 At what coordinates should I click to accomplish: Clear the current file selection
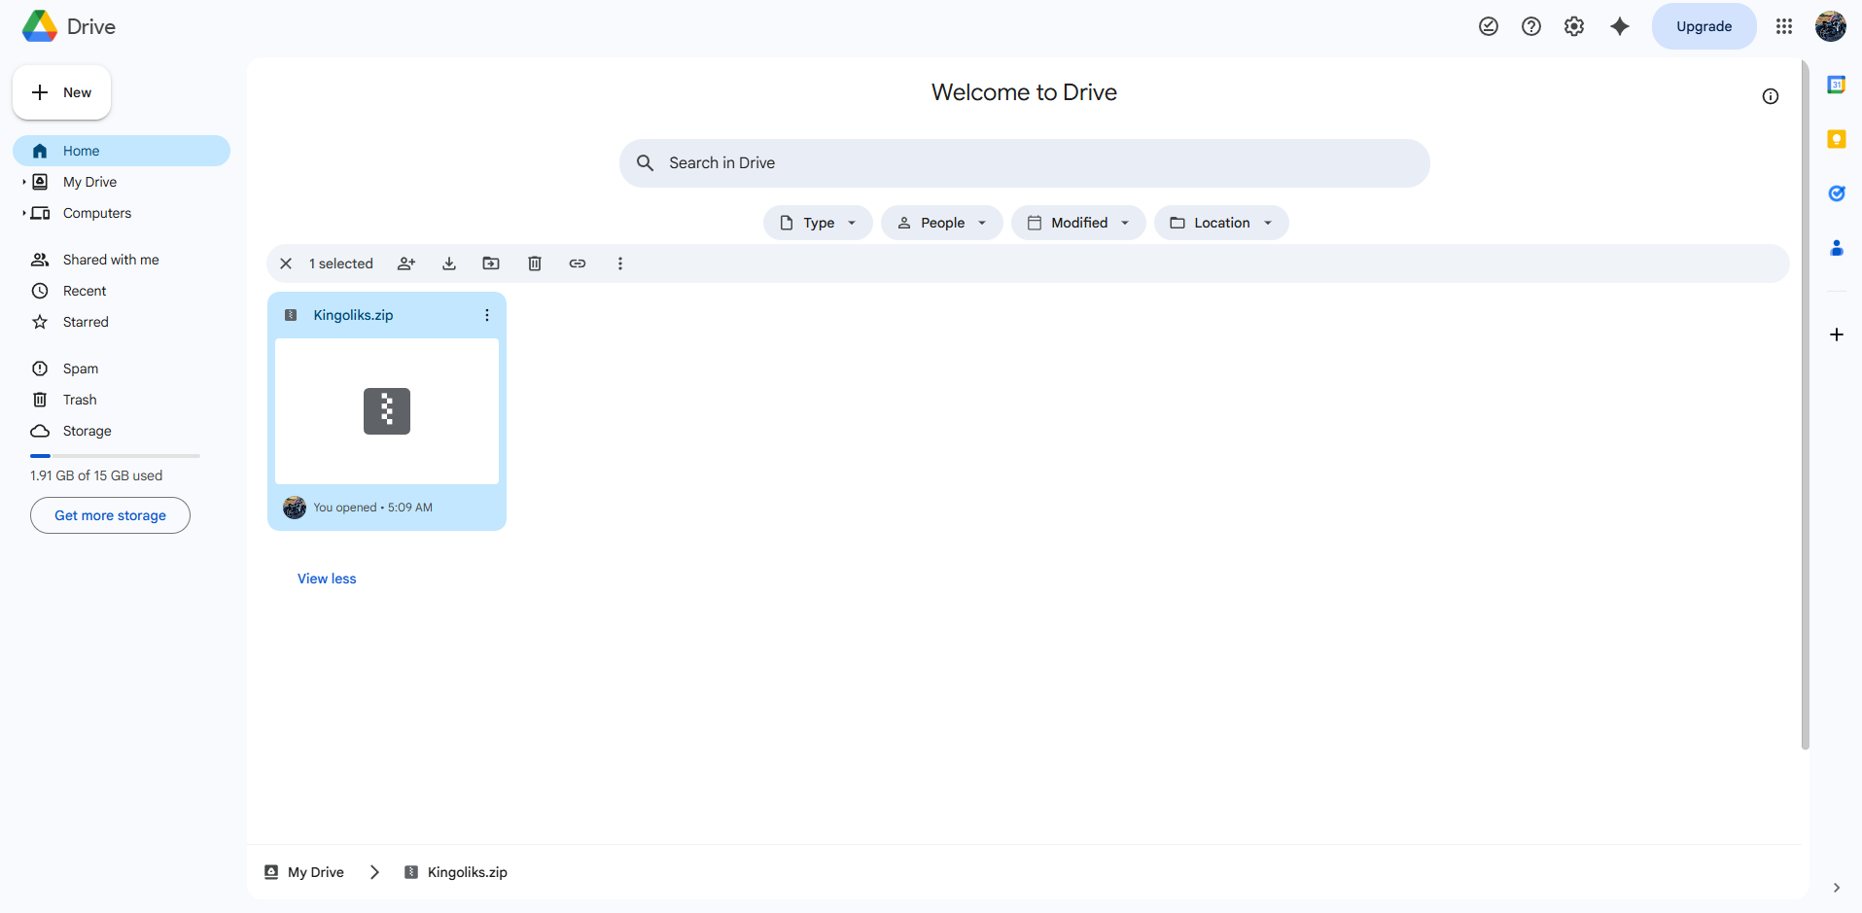[286, 263]
